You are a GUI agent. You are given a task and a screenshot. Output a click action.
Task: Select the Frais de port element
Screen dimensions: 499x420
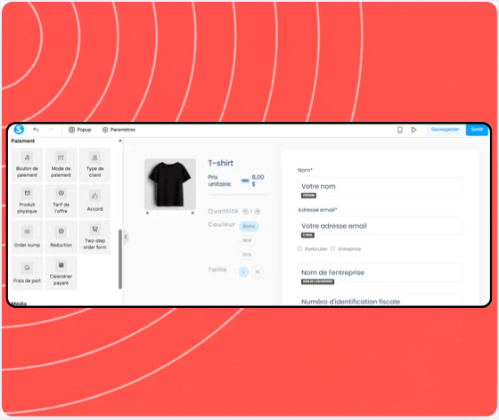point(27,273)
